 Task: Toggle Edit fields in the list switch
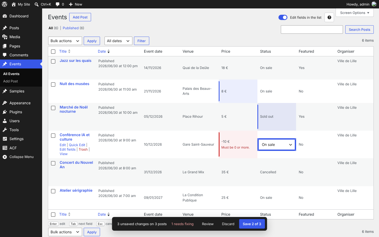click(x=283, y=17)
